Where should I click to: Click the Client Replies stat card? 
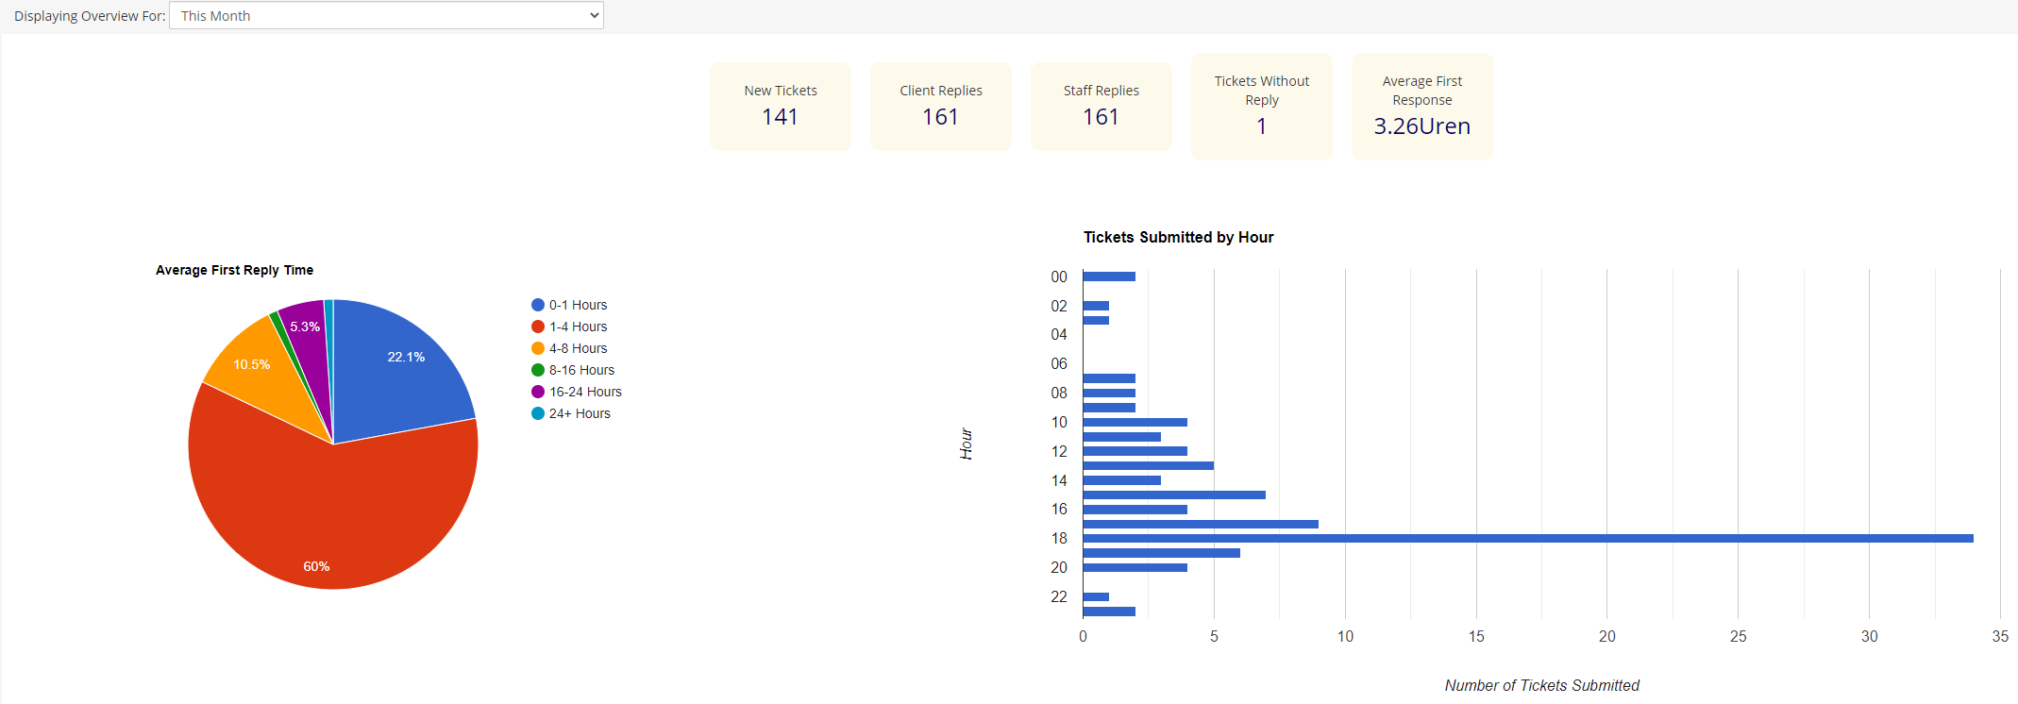point(940,107)
